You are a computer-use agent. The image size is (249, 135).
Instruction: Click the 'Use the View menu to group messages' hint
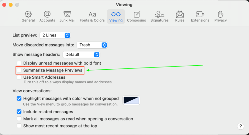coord(70,104)
